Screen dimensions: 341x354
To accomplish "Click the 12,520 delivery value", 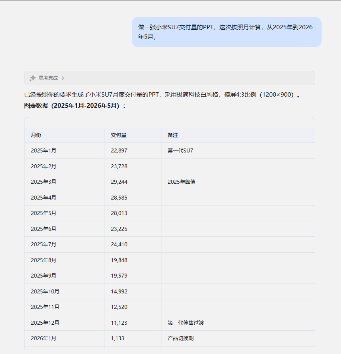I will click(119, 307).
